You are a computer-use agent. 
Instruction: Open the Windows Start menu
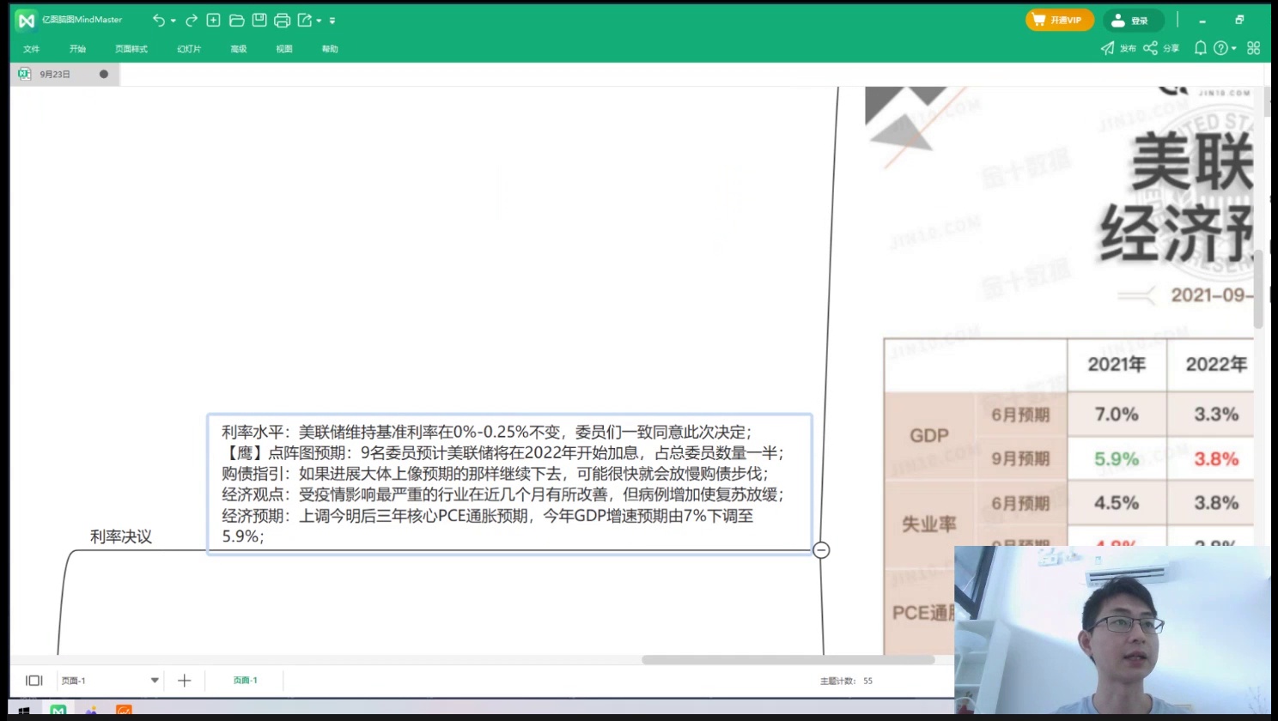point(24,711)
